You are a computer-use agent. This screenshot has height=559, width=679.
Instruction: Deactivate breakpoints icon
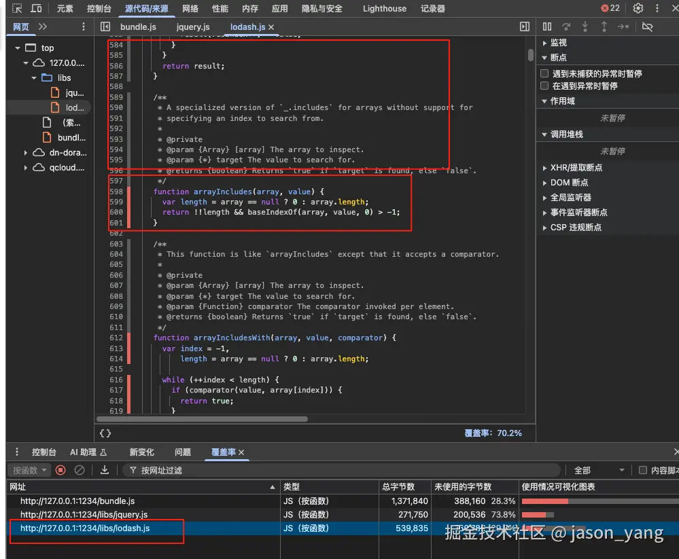(647, 26)
